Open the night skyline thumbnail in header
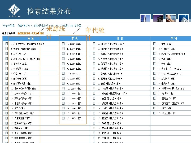 pos(158,18)
